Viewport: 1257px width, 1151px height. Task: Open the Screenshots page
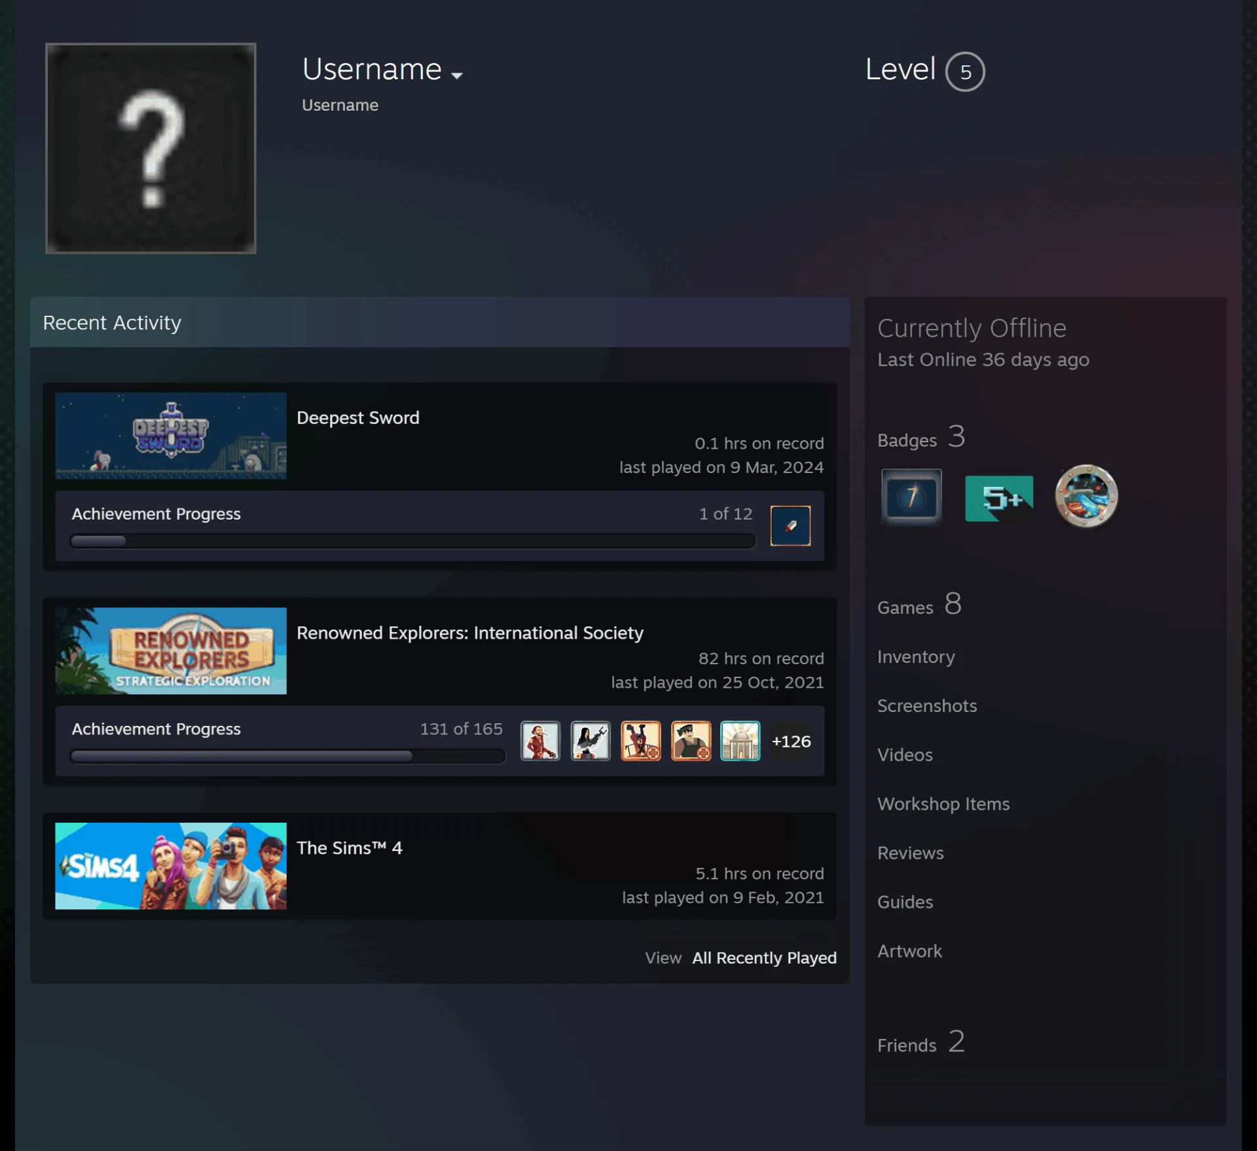(x=927, y=706)
